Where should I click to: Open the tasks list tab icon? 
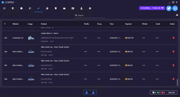click(x=4, y=8)
